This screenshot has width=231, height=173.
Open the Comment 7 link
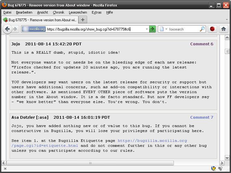pyautogui.click(x=202, y=117)
